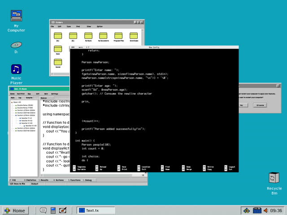Click the chat bubble icon in taskbar

point(43,210)
